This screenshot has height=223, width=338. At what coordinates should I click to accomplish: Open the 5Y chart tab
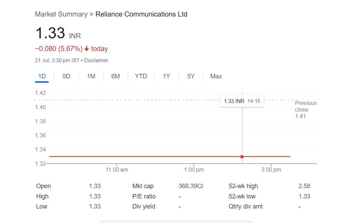coord(191,76)
